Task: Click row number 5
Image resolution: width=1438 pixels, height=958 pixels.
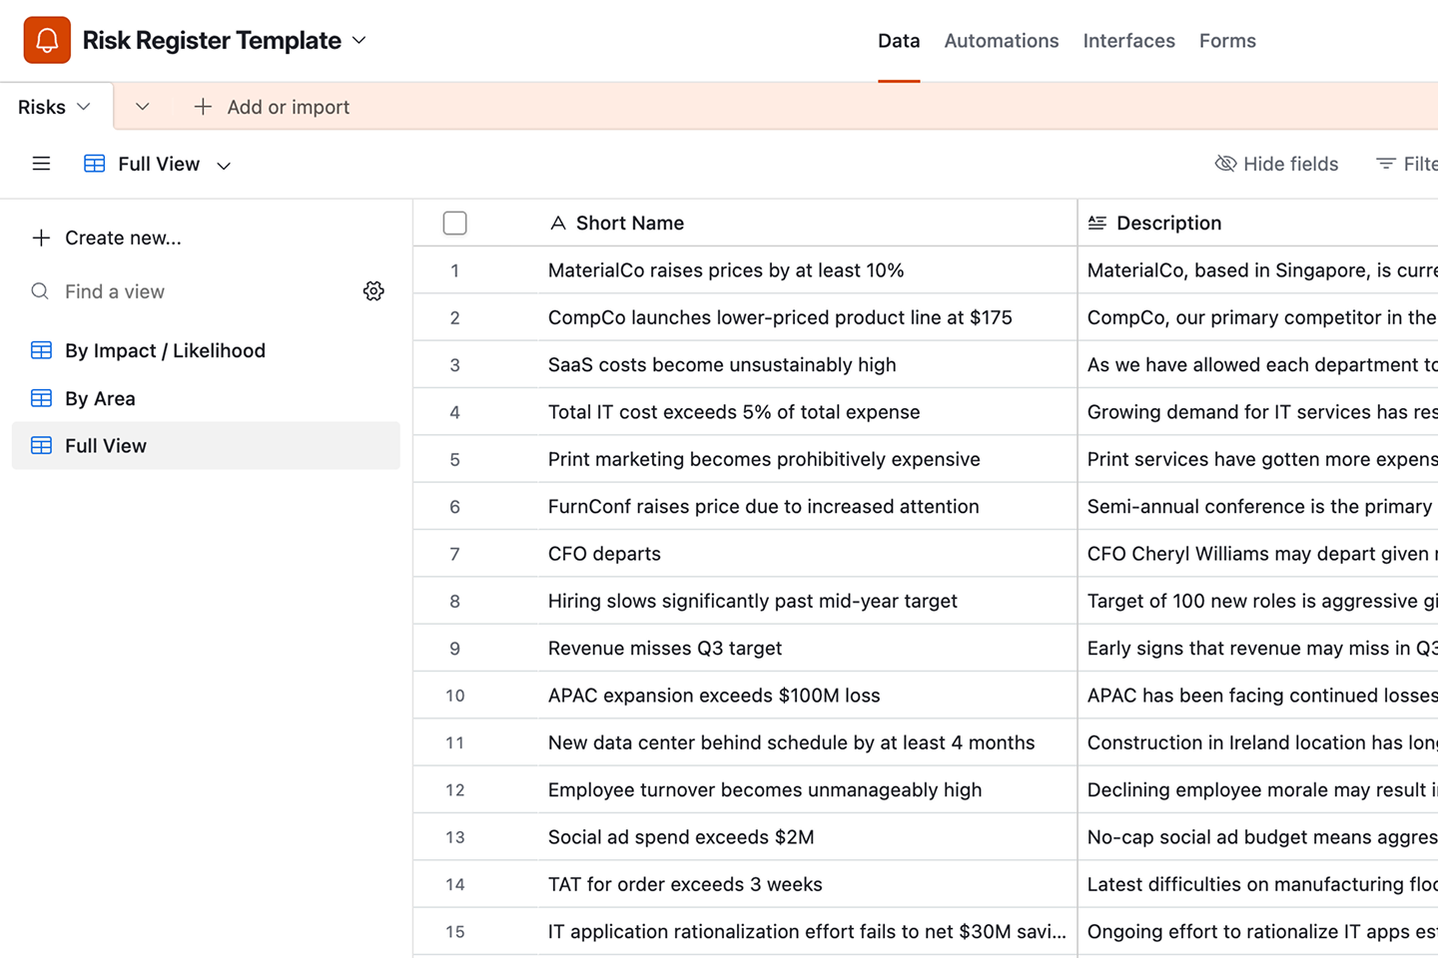Action: [454, 460]
